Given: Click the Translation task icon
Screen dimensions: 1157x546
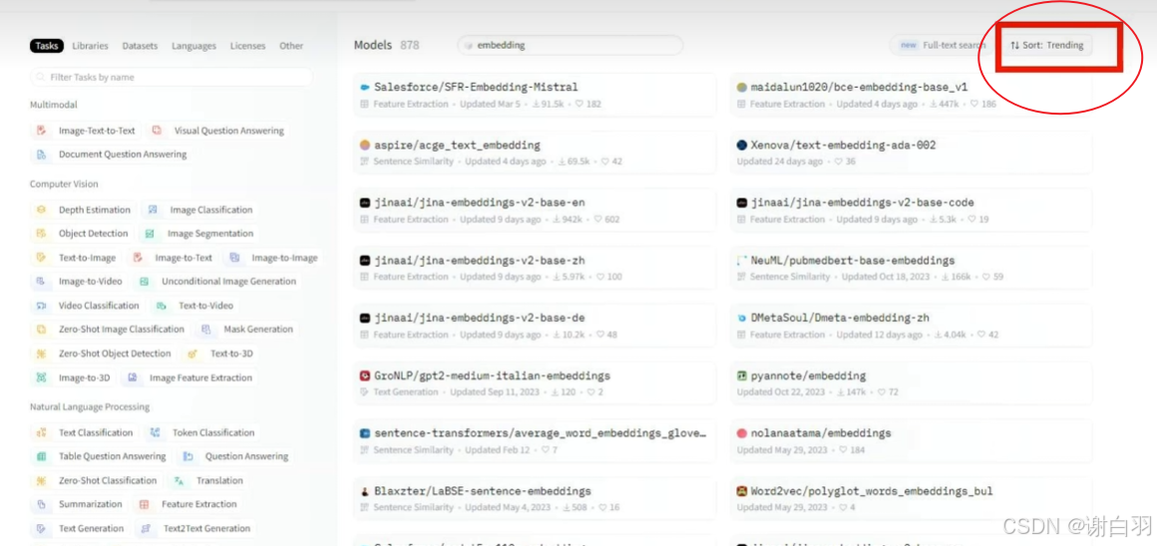Looking at the screenshot, I should pyautogui.click(x=179, y=480).
